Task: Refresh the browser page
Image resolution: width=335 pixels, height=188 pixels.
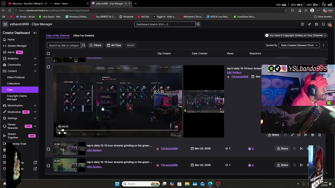Action: coord(10,10)
